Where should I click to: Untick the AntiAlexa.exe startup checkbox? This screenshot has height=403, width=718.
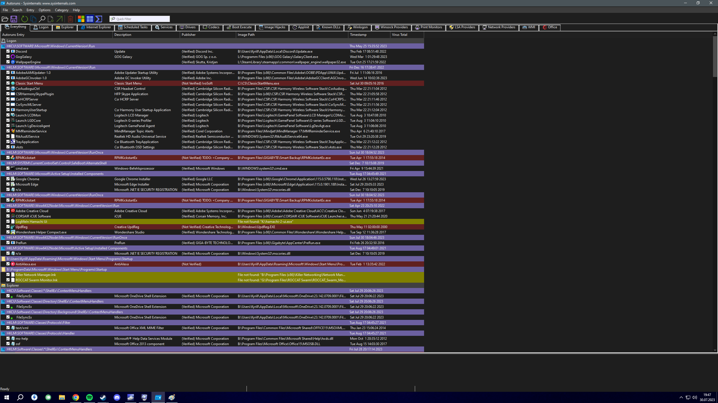[8, 264]
